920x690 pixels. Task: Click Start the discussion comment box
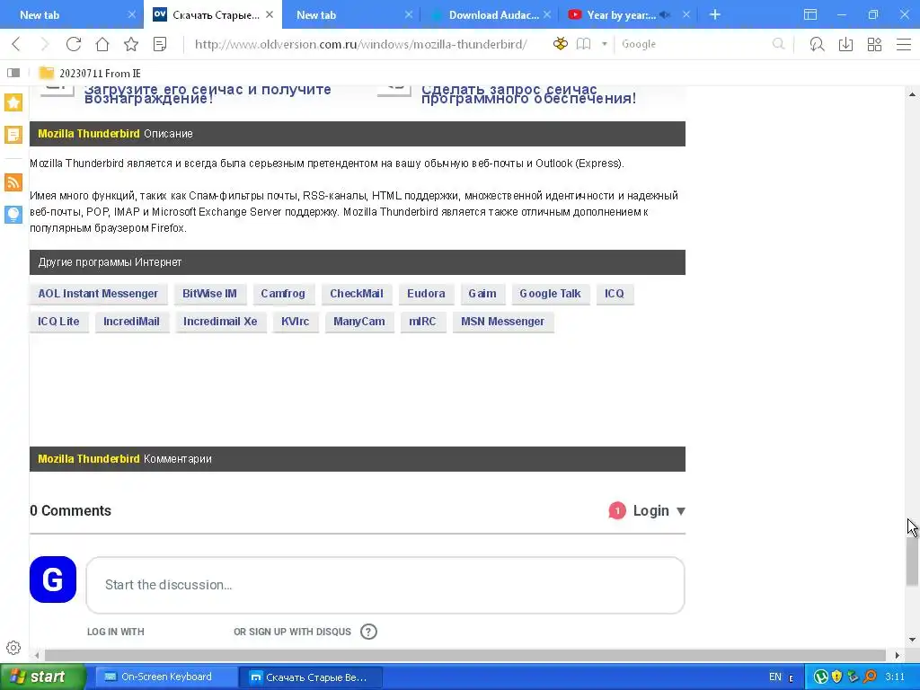(385, 585)
